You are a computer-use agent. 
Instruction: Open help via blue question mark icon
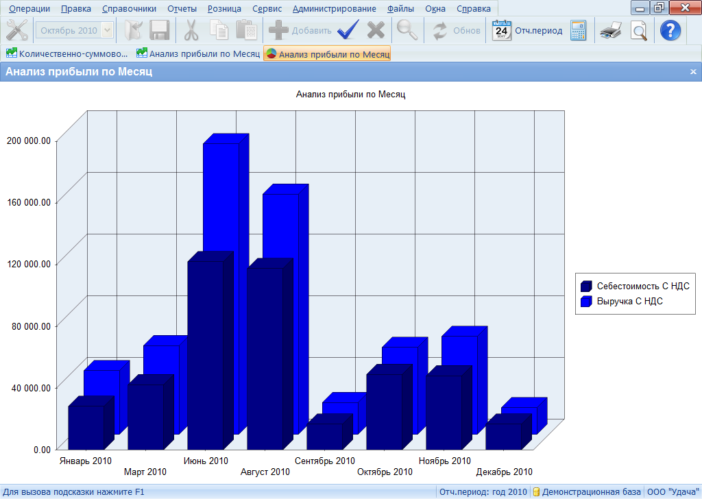click(670, 30)
